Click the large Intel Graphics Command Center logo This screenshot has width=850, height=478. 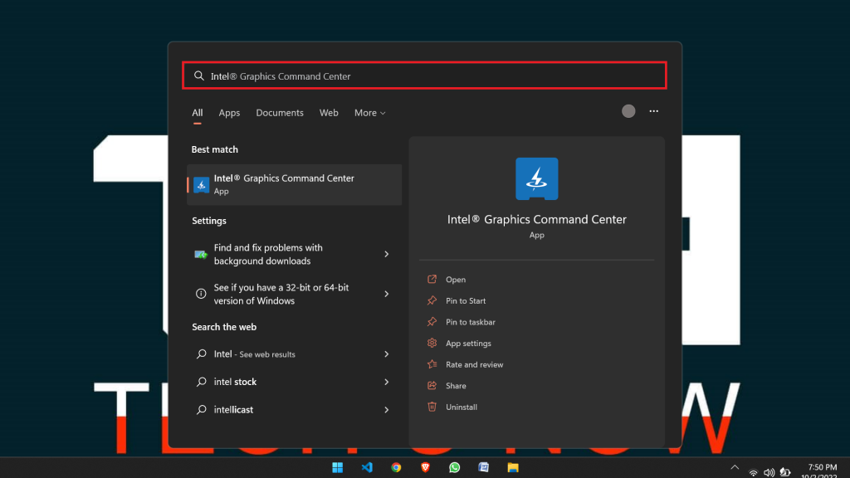[x=537, y=179]
